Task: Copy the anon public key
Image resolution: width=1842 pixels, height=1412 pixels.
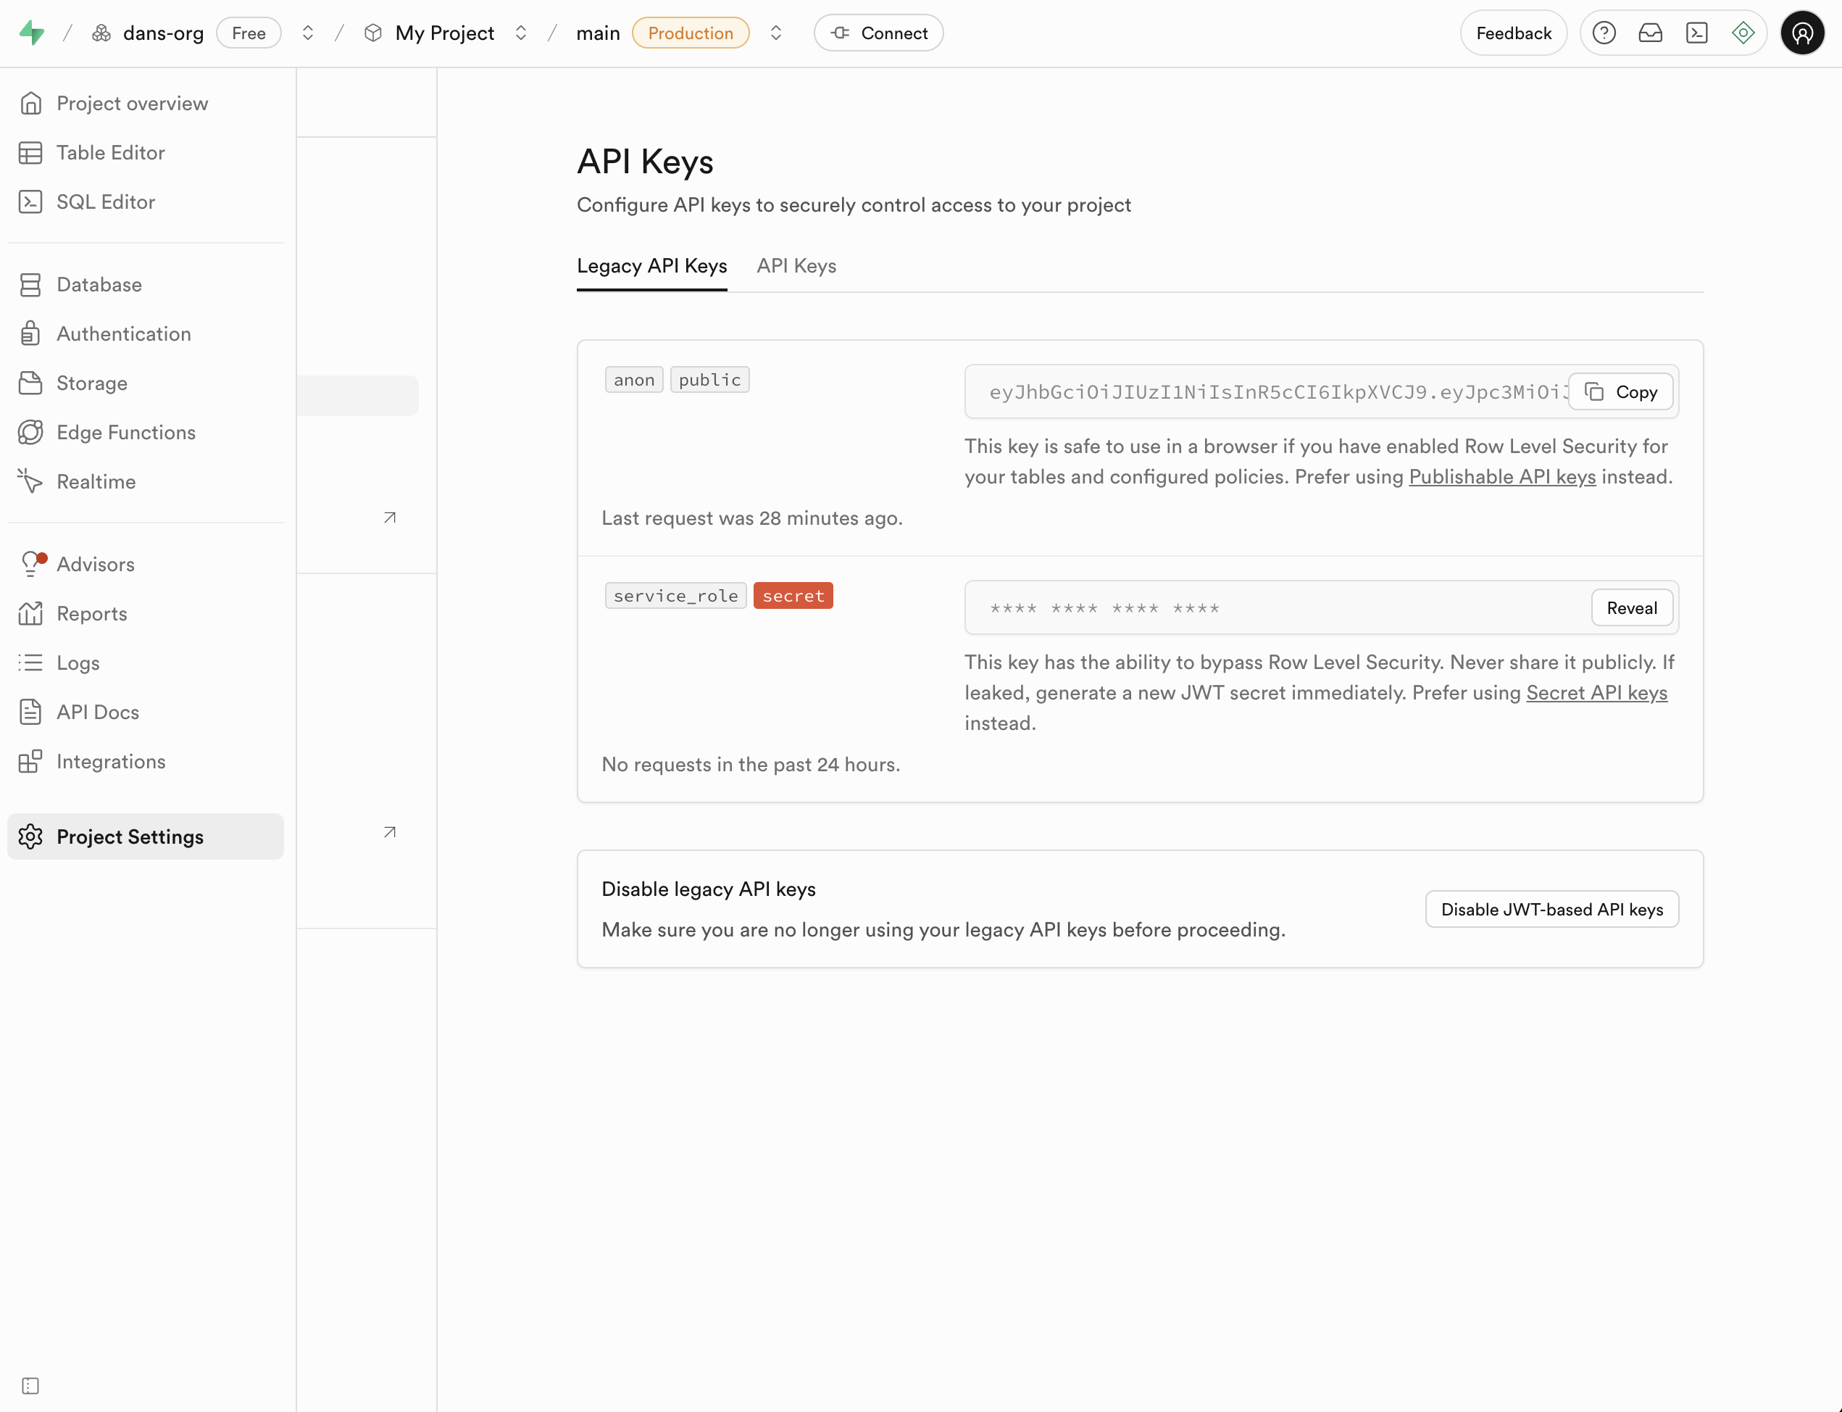Action: point(1620,391)
